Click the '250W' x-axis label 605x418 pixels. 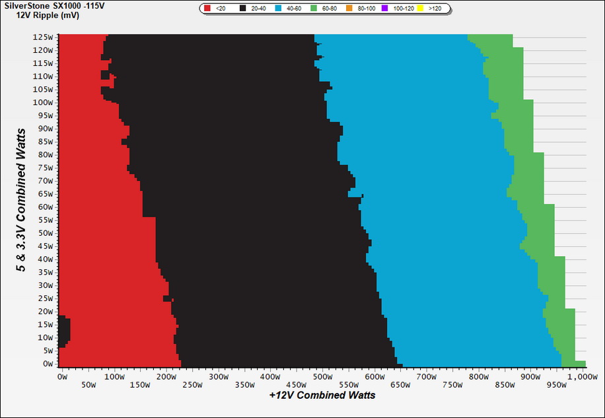point(192,385)
